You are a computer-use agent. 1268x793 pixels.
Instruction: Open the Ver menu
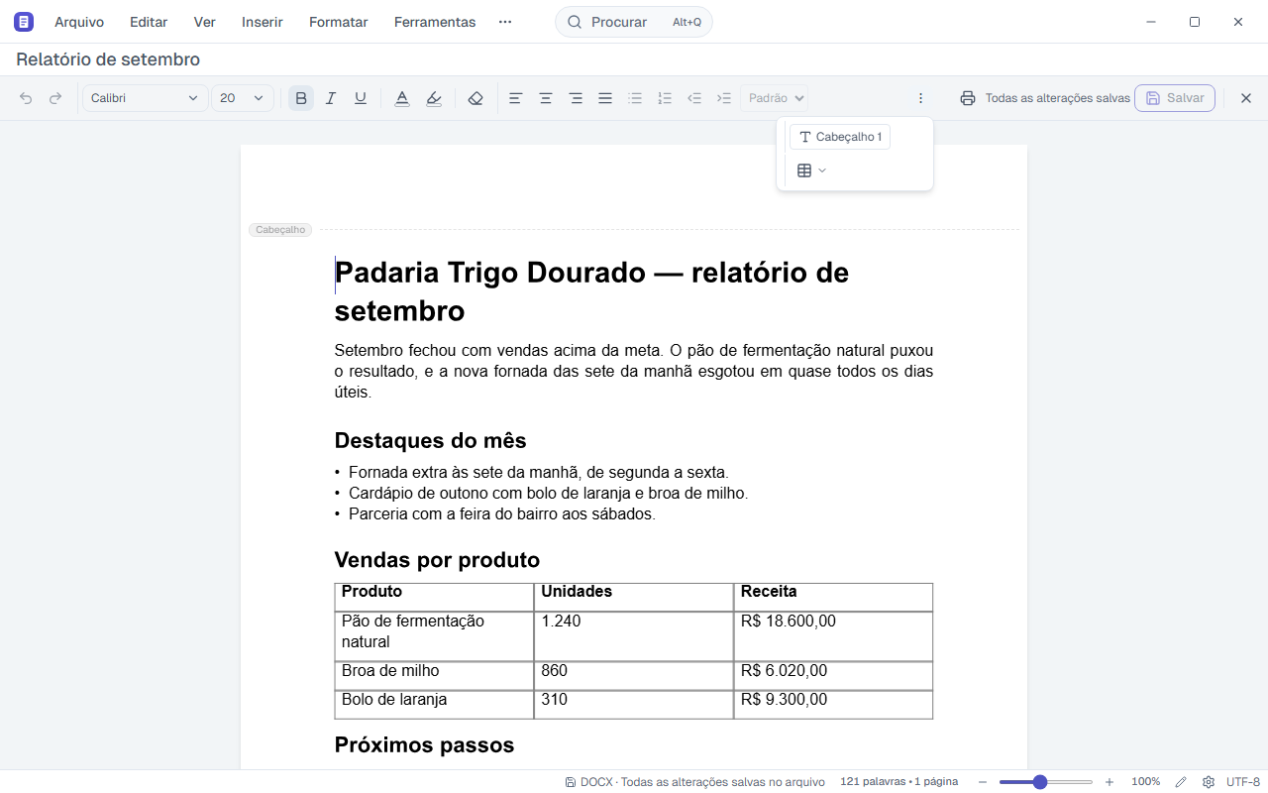[205, 22]
